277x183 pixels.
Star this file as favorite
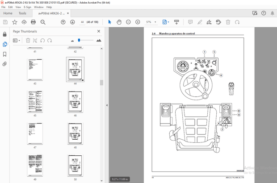[15, 22]
